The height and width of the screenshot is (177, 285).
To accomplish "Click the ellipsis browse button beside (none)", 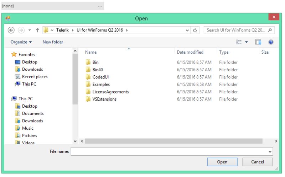I will (x=100, y=6).
